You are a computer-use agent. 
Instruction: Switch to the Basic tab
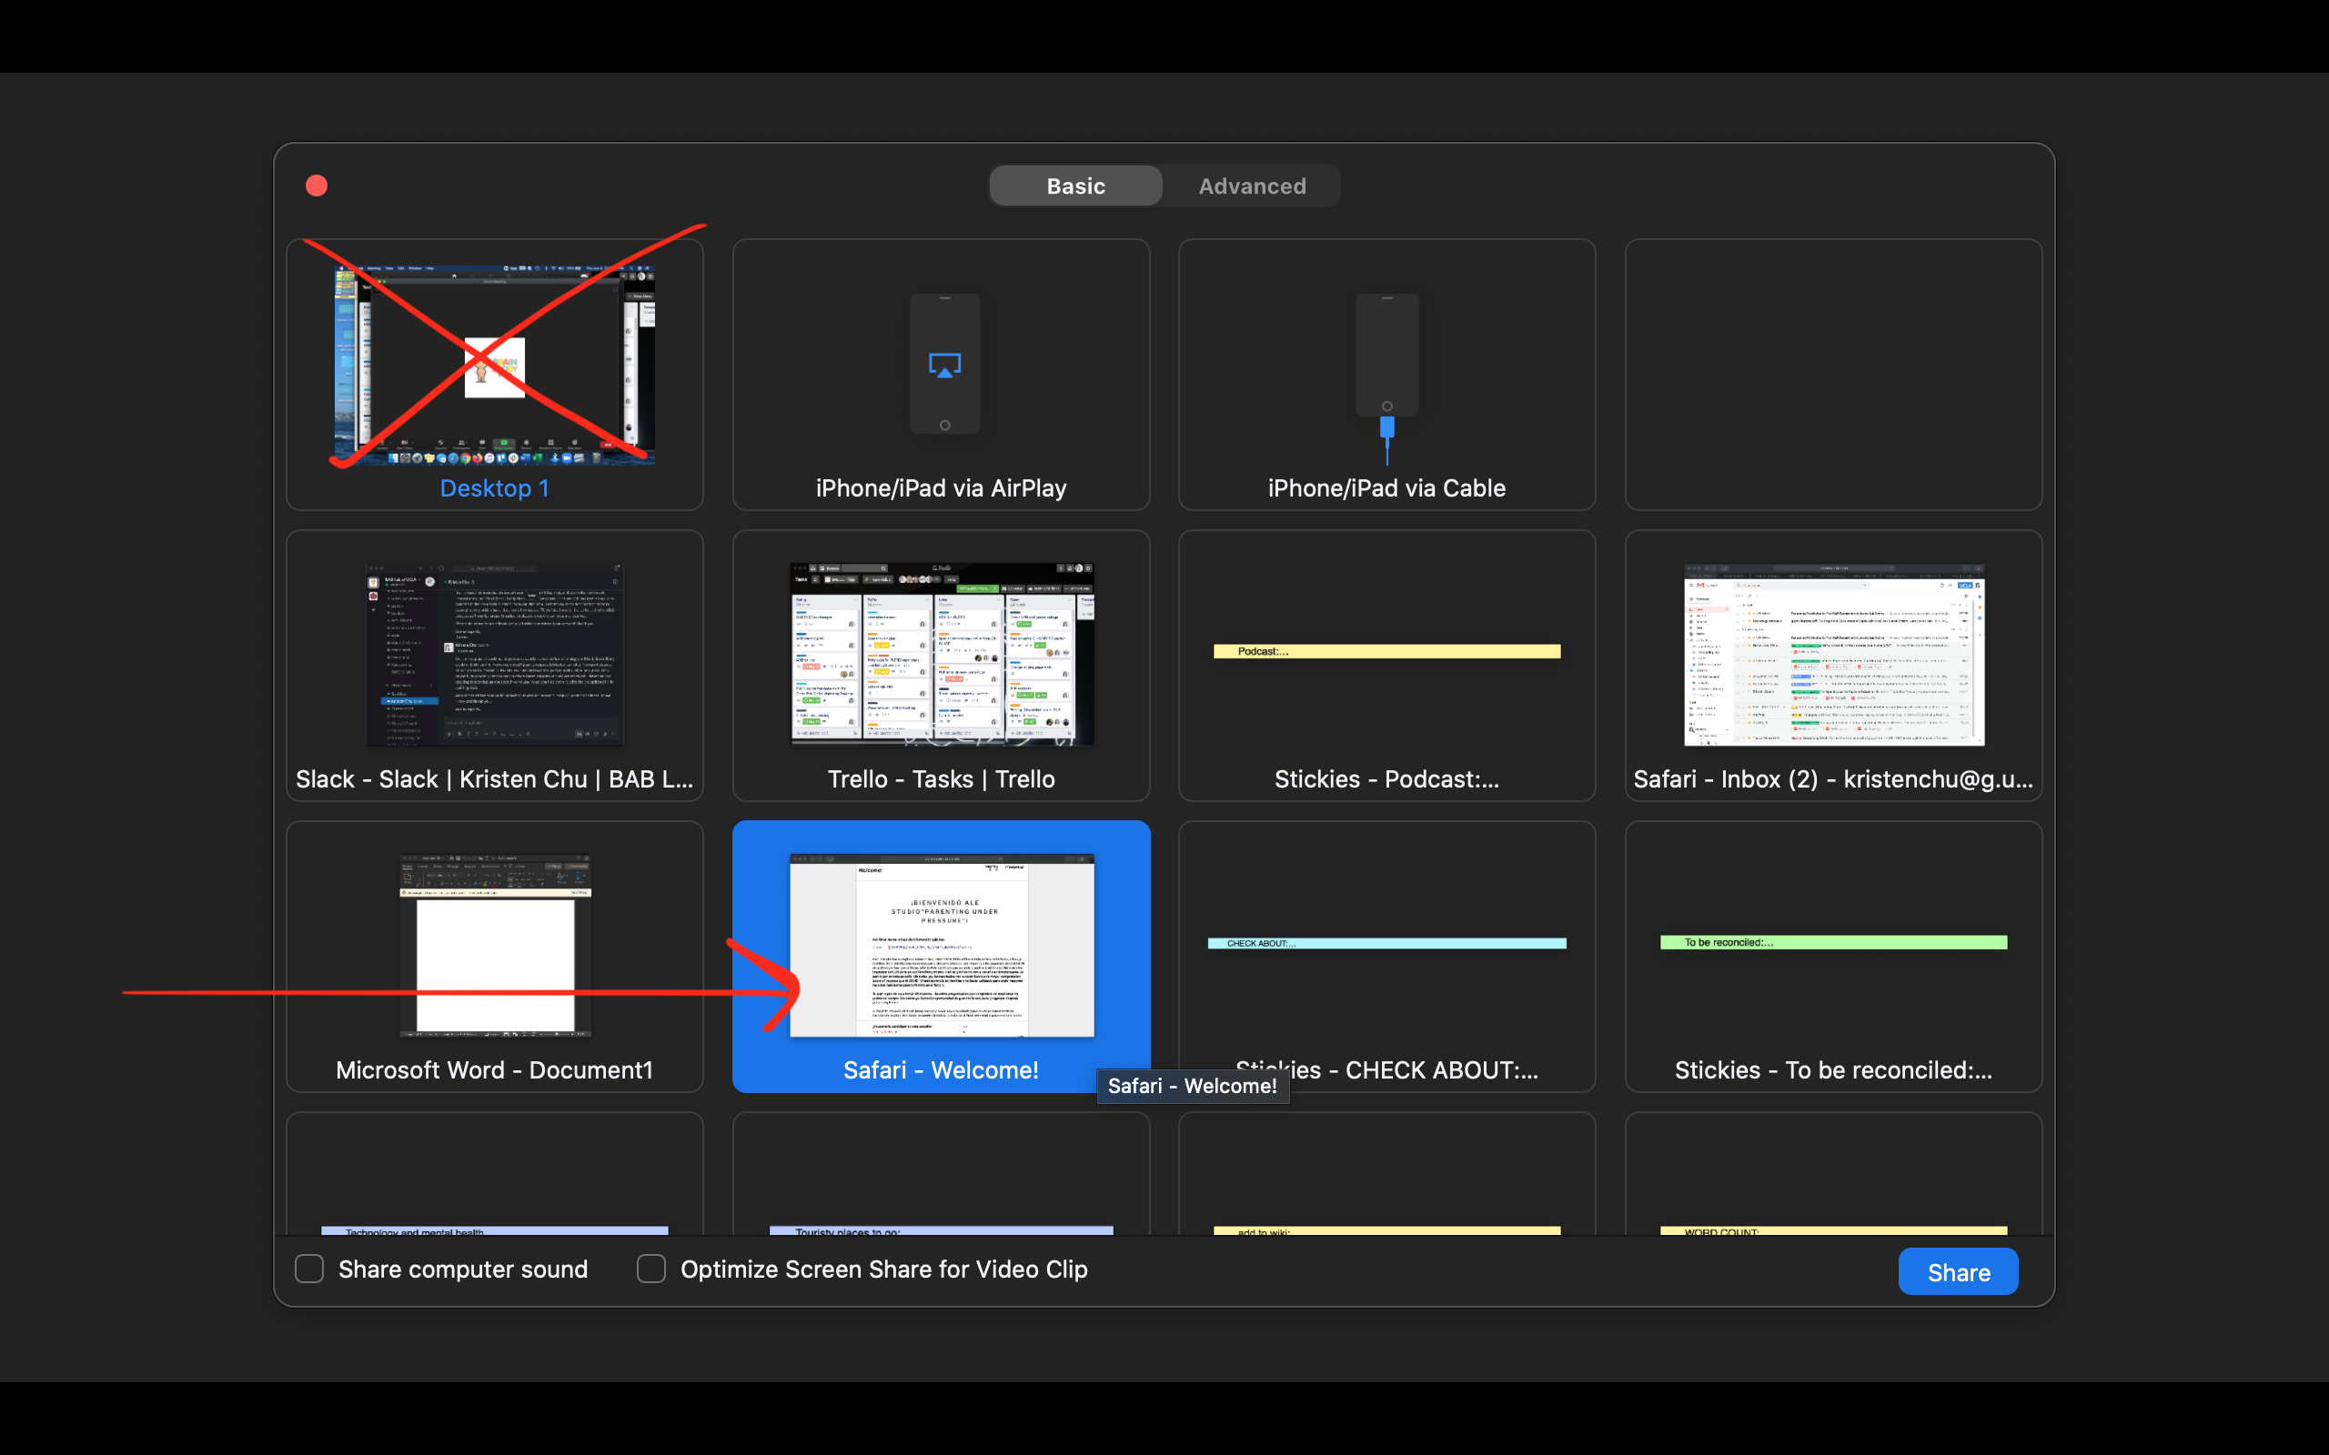[x=1076, y=186]
